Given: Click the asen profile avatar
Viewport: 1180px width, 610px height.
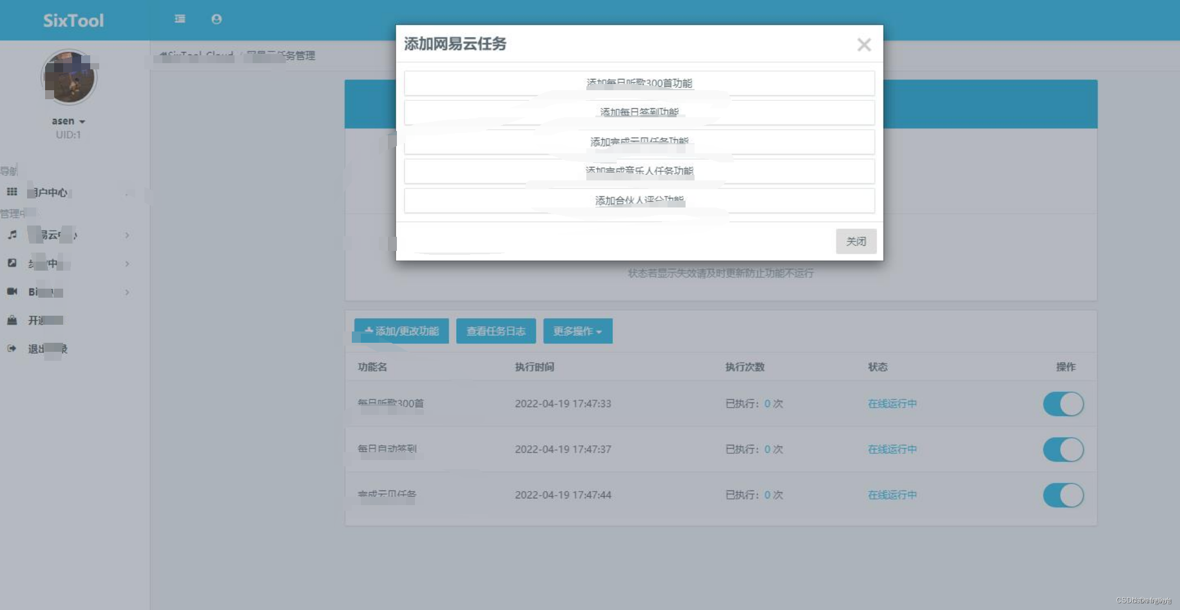Looking at the screenshot, I should click(69, 77).
